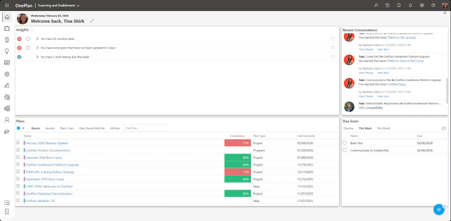Screen dimensions: 451x221
Task: Select the Plans I Own tab
Action: (x=66, y=128)
